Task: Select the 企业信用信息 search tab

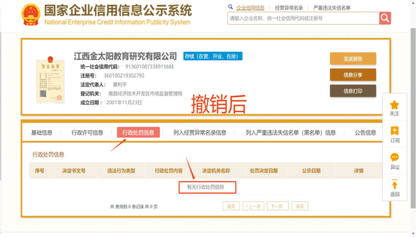Action: tap(250, 8)
